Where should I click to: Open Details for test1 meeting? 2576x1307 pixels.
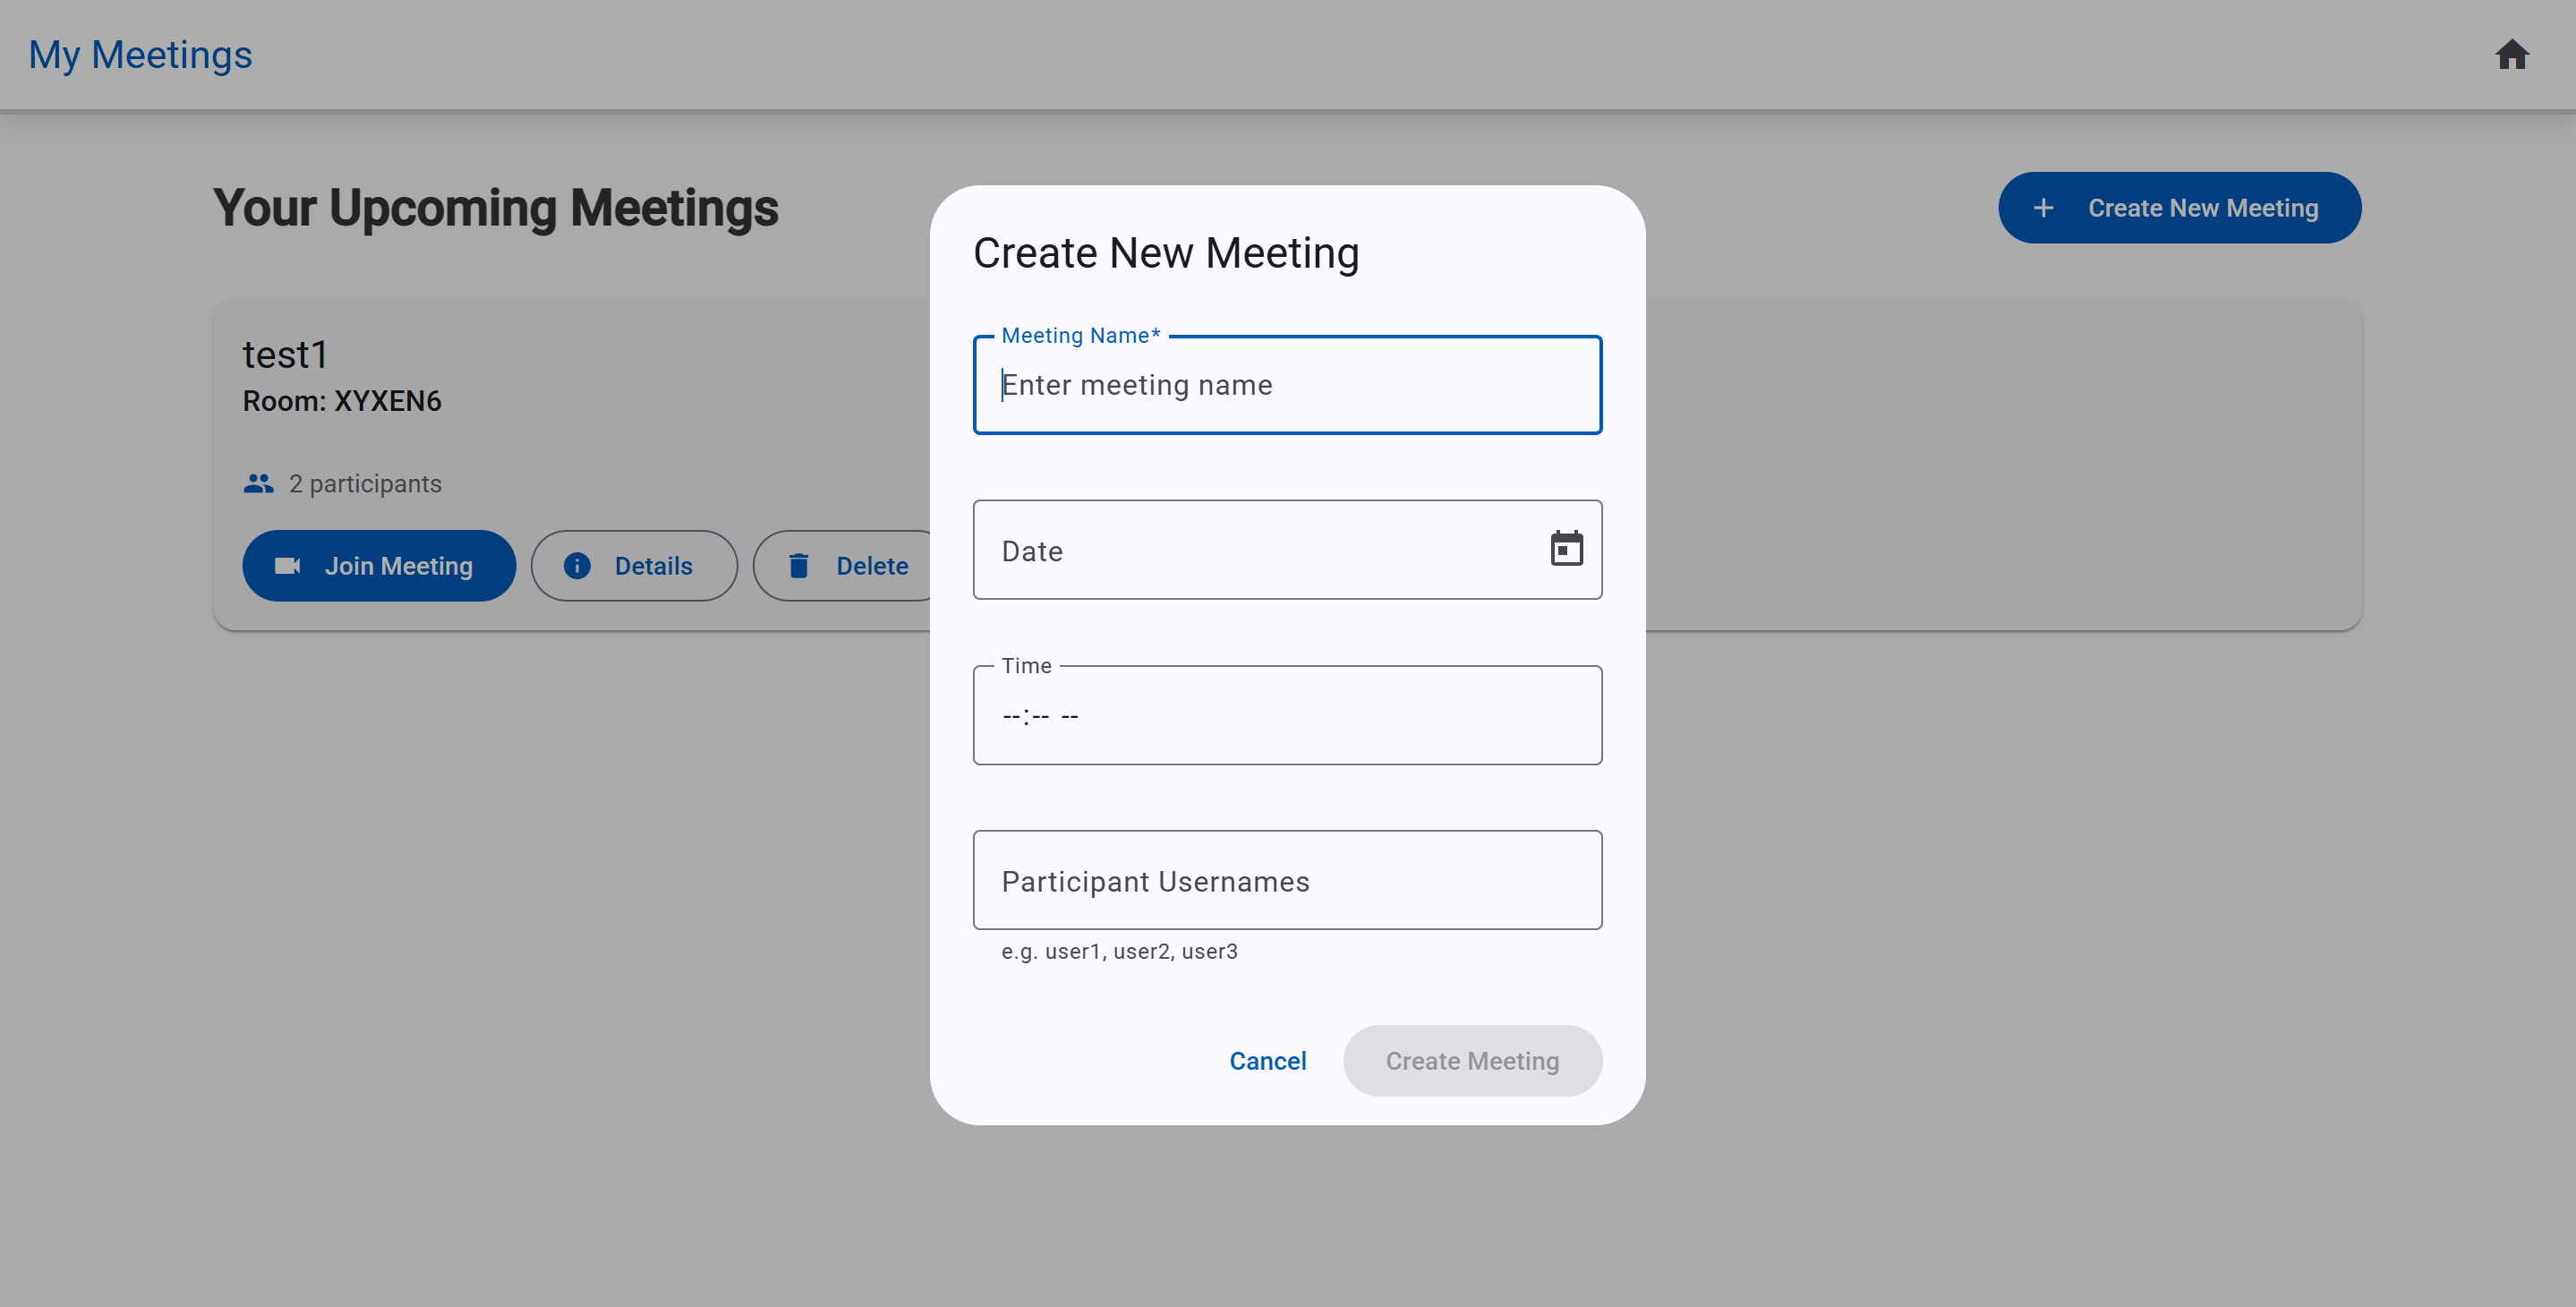pos(634,566)
